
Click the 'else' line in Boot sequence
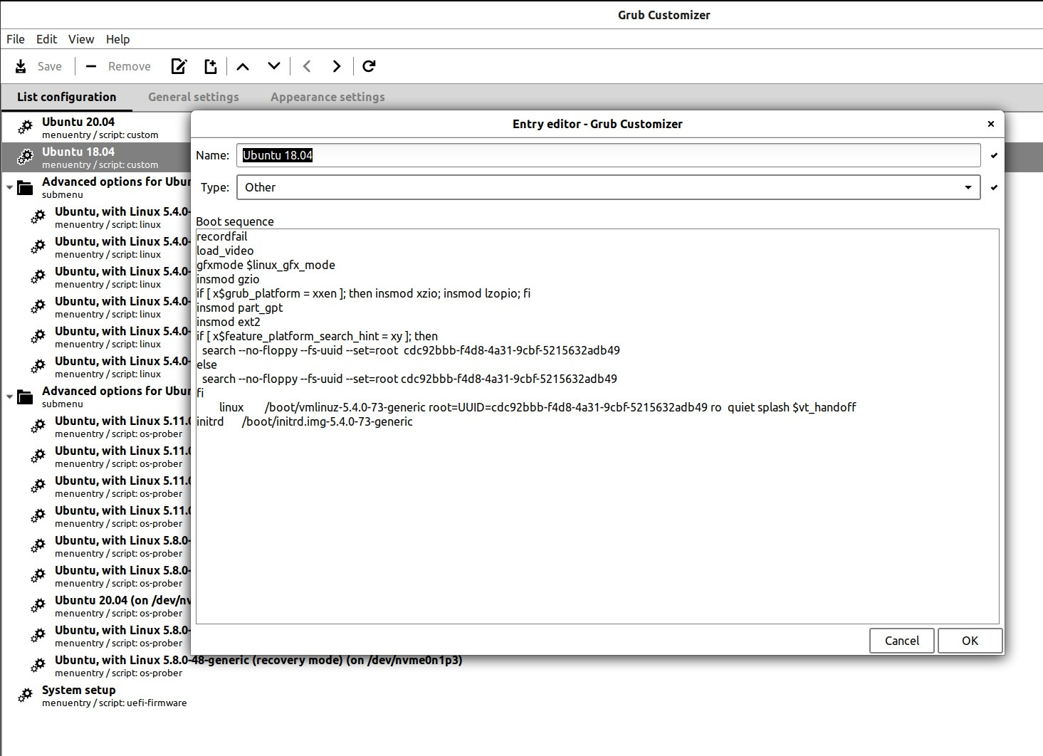point(206,364)
